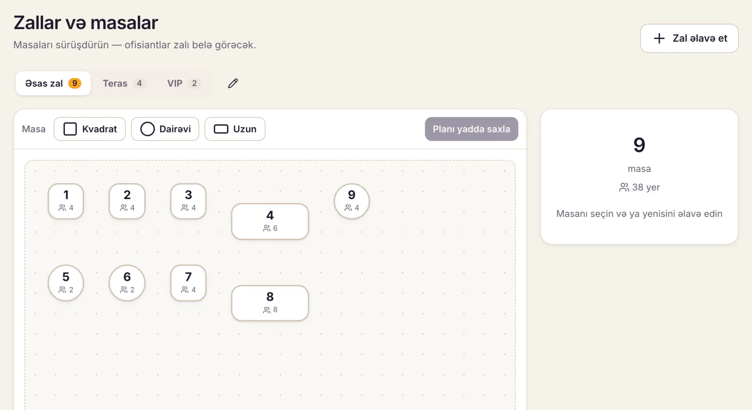The height and width of the screenshot is (410, 752).
Task: Add an Uzun table
Action: [235, 129]
